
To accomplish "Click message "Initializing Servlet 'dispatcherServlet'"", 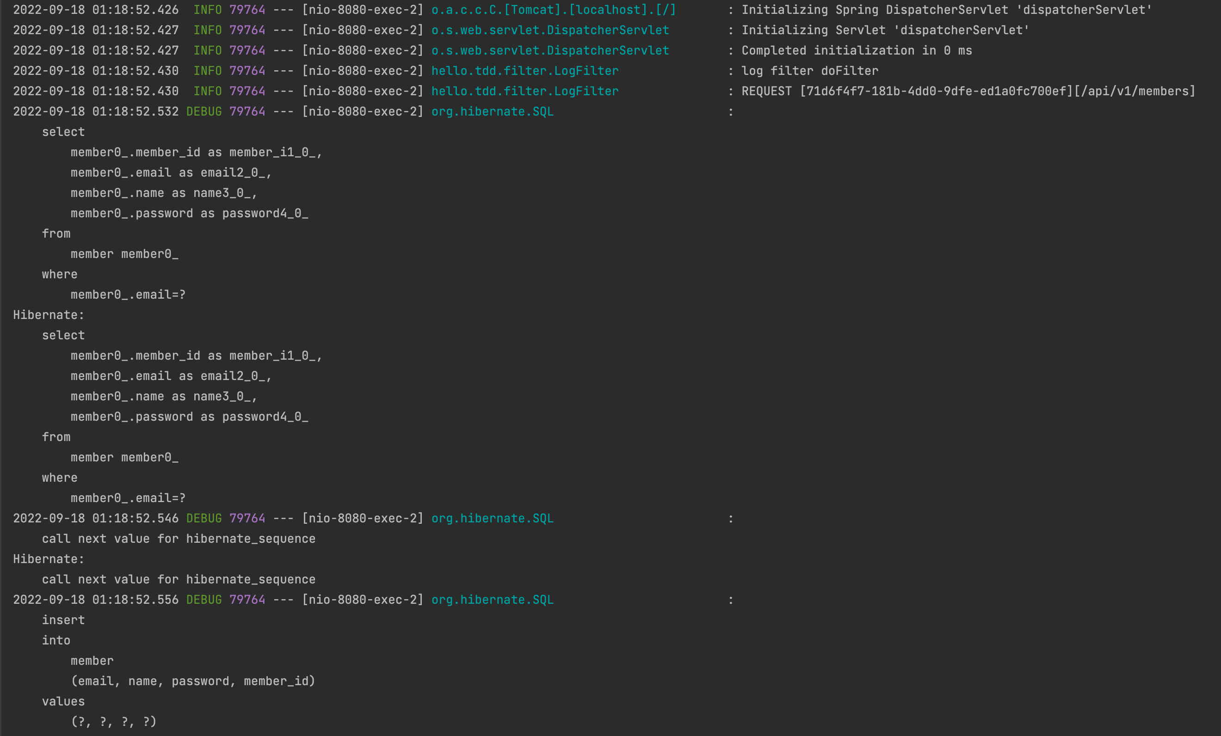I will point(885,30).
